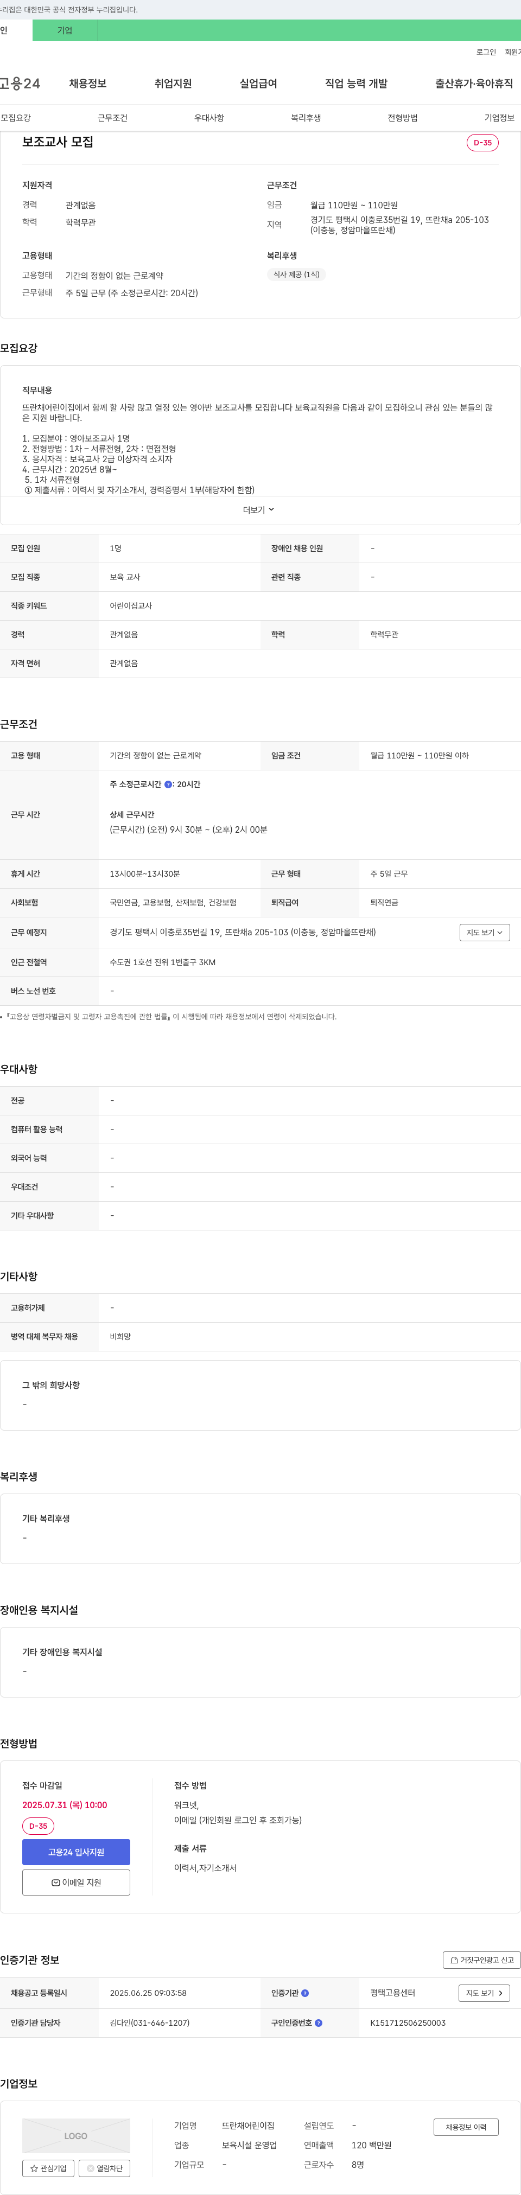
Task: Click the 어린이집교사 keyword value
Action: 131,606
